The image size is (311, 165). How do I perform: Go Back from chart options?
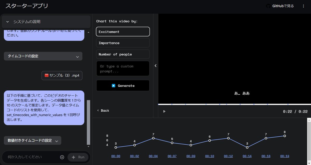103,111
